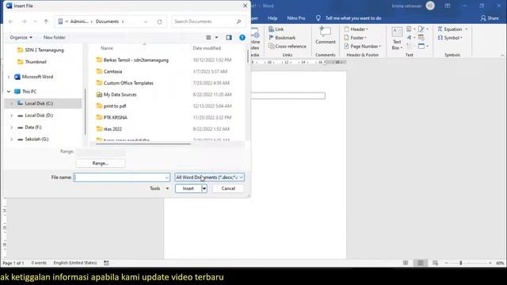Viewport: 507px width, 285px height.
Task: Click the Read Mode view icon
Action: pos(406,263)
